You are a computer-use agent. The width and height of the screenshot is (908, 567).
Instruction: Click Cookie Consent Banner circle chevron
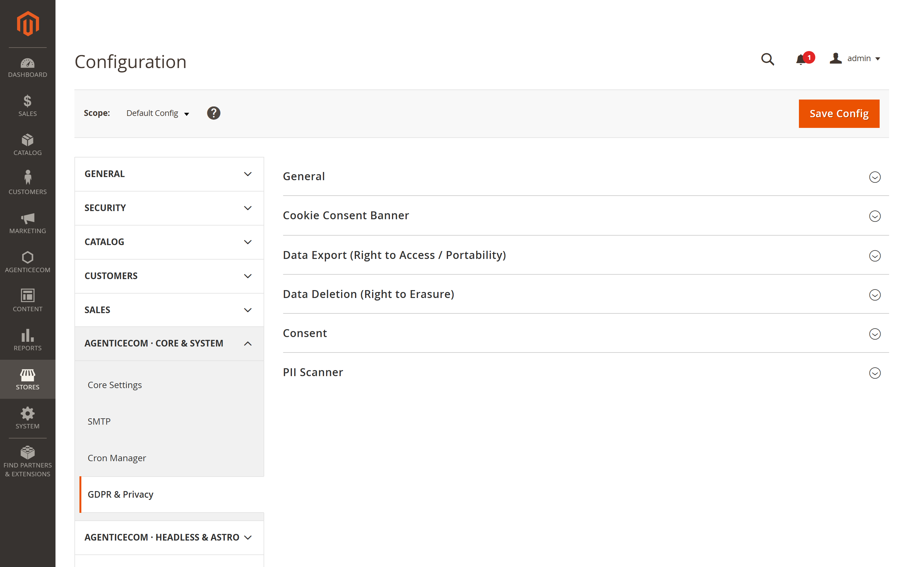875,216
